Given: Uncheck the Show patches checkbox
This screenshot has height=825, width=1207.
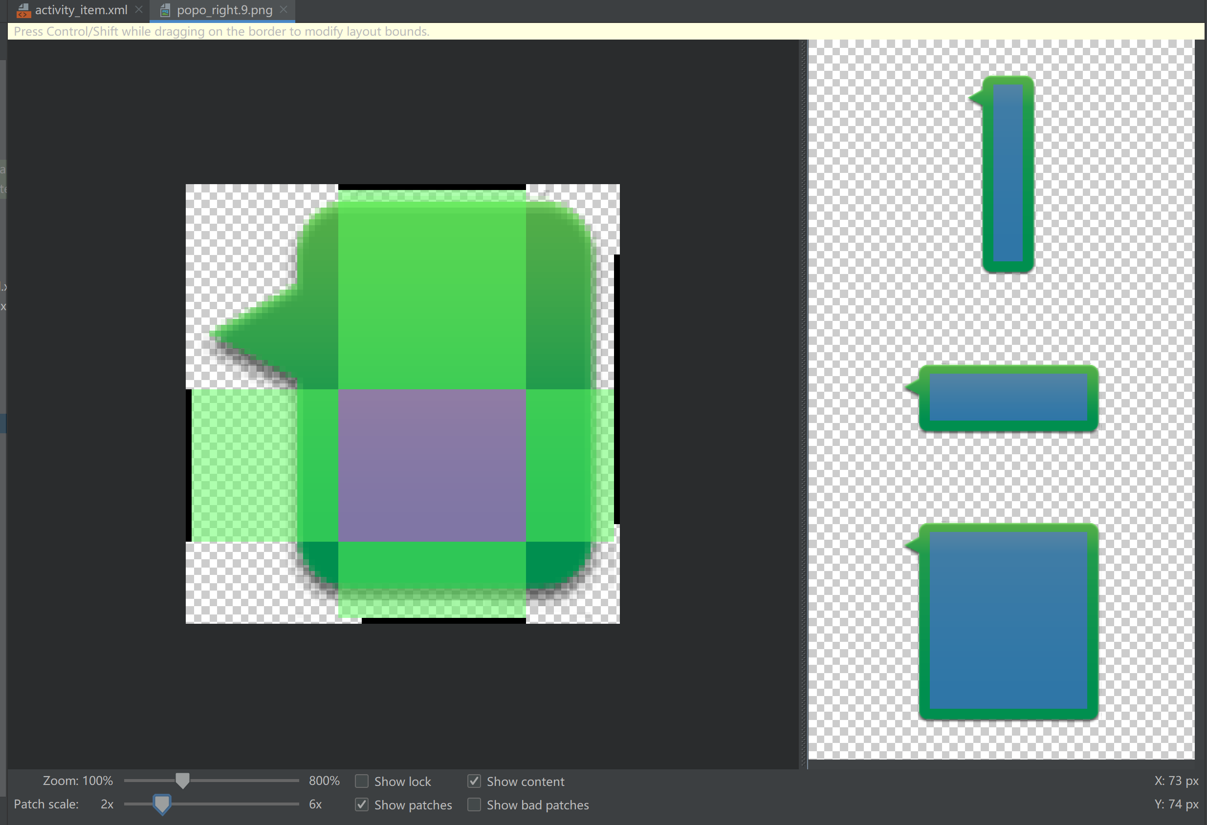Looking at the screenshot, I should pyautogui.click(x=361, y=805).
